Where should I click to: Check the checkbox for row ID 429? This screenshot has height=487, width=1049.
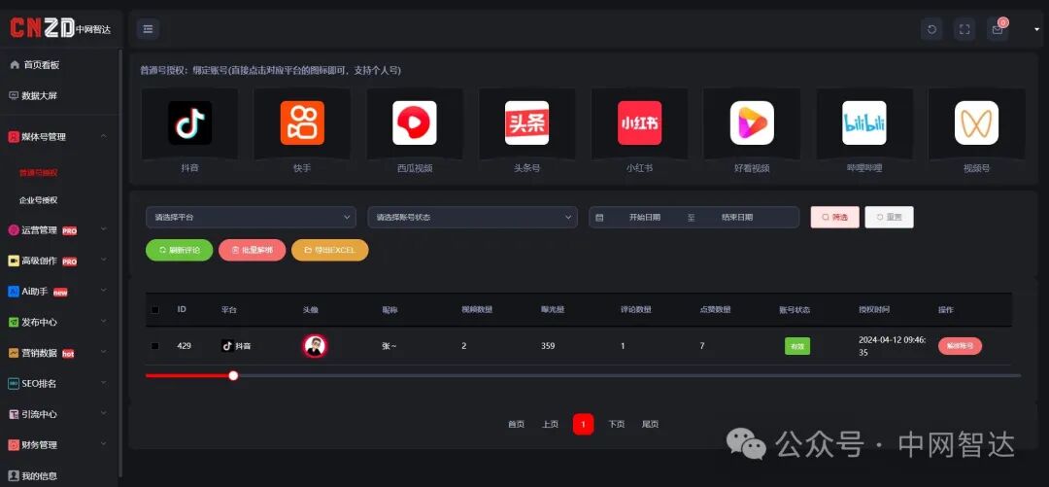pyautogui.click(x=155, y=346)
